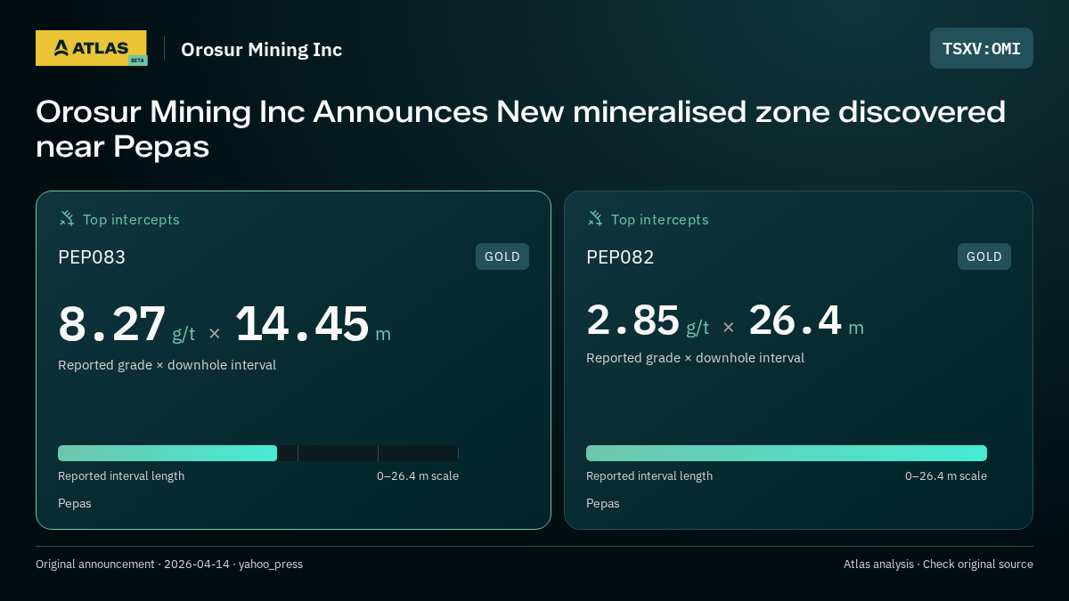The width and height of the screenshot is (1069, 601).
Task: Click the PEP082 hole ID
Action: click(620, 257)
